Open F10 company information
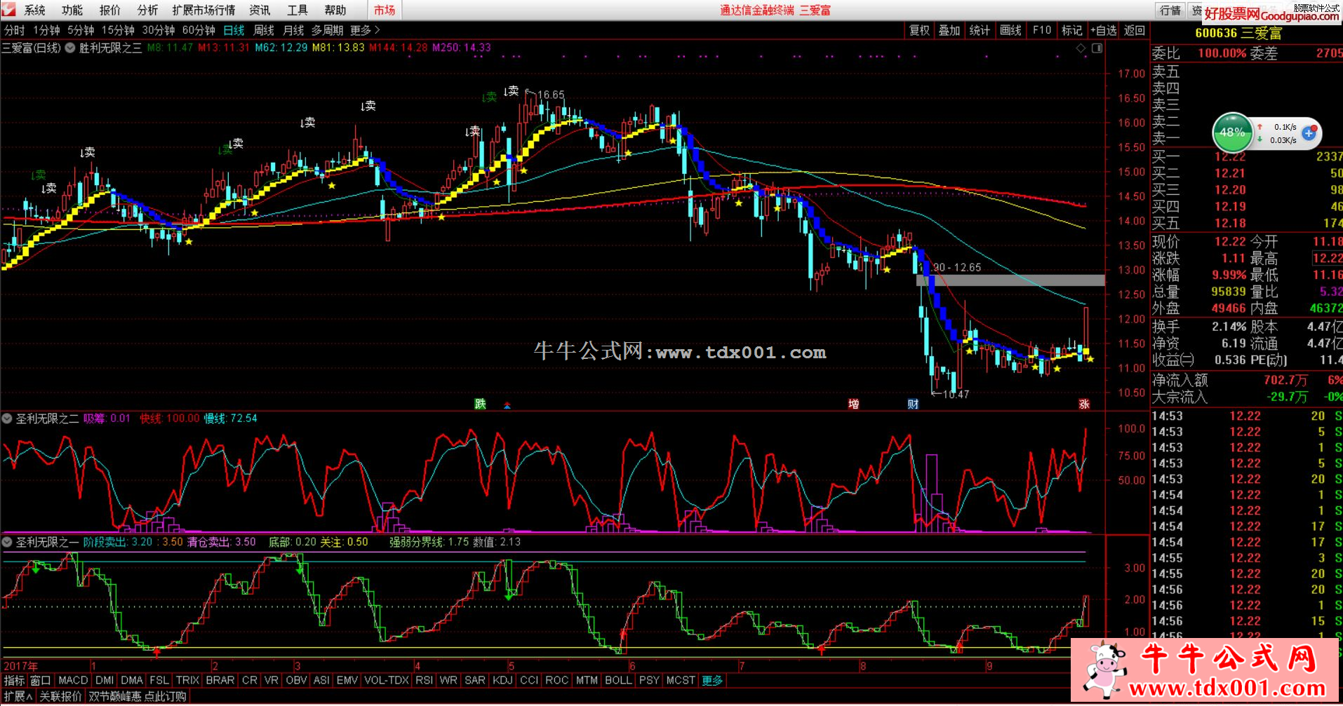1343x706 pixels. (1042, 30)
